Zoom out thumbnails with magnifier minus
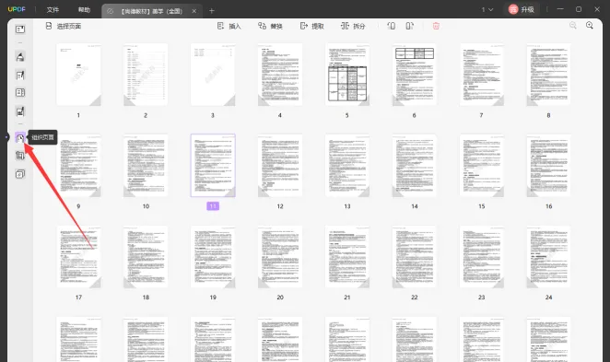Image resolution: width=610 pixels, height=362 pixels. (573, 25)
